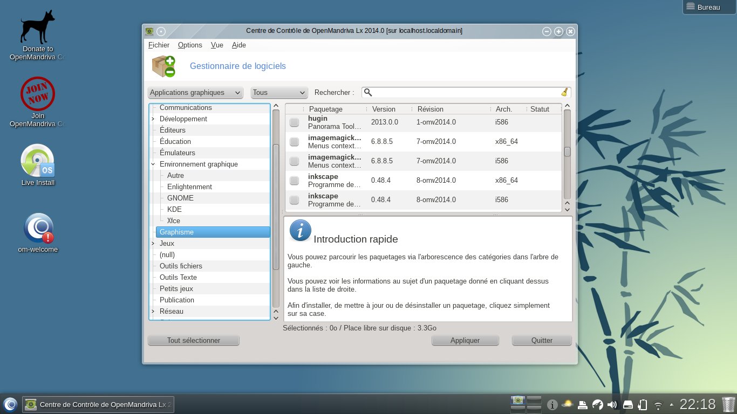Open the Vue menu

(x=217, y=45)
